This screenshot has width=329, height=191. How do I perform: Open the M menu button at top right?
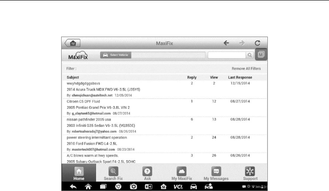click(261, 55)
